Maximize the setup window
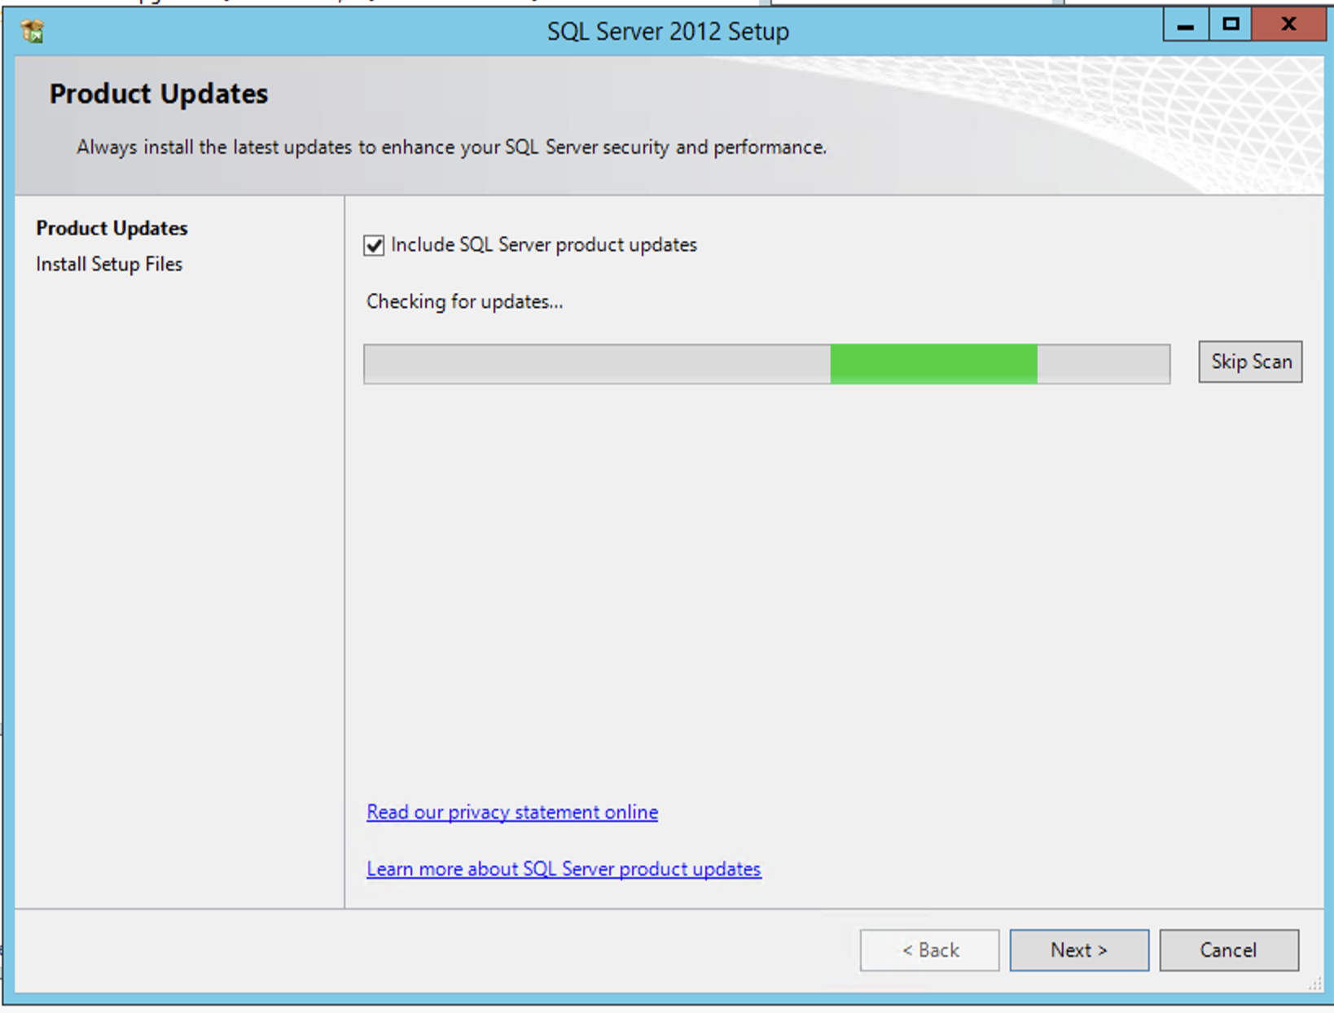Image resolution: width=1334 pixels, height=1013 pixels. click(1230, 24)
